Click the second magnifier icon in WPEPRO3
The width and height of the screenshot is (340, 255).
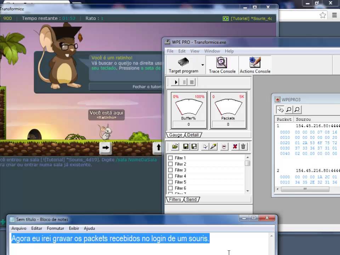(297, 109)
